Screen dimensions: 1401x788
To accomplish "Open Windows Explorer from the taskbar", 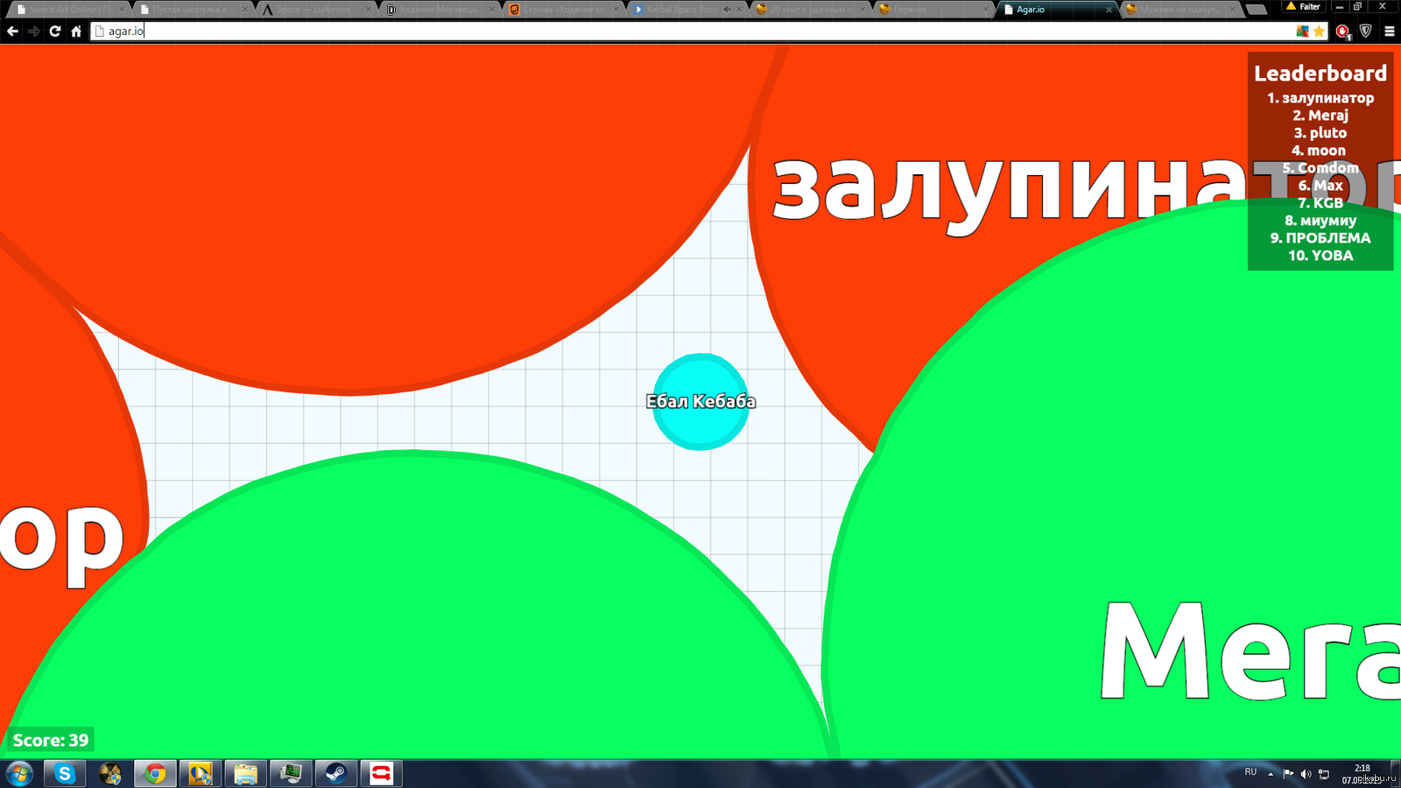I will 245,774.
